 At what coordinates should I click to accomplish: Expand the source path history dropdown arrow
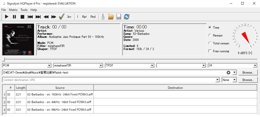click(234, 73)
